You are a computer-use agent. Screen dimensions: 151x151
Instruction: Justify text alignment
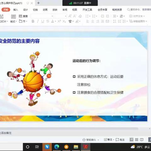103,21
